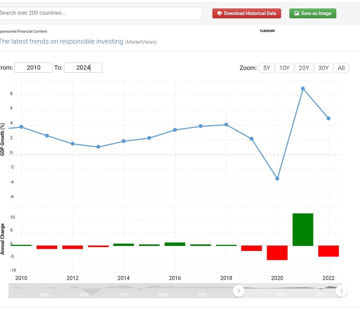
Task: Set zoom to 10Y
Action: coord(284,68)
